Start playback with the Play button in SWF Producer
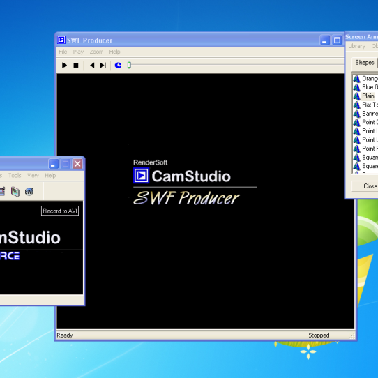The height and width of the screenshot is (378, 378). pos(64,66)
